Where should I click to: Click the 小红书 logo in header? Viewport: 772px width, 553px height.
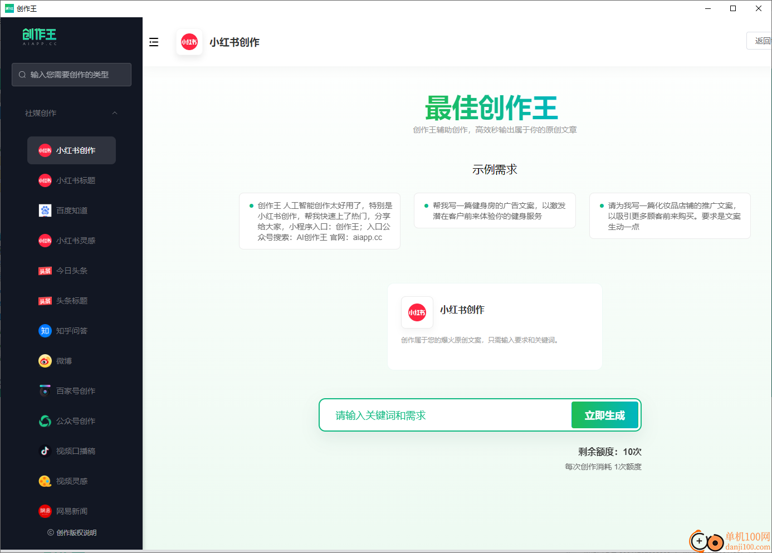click(x=189, y=42)
